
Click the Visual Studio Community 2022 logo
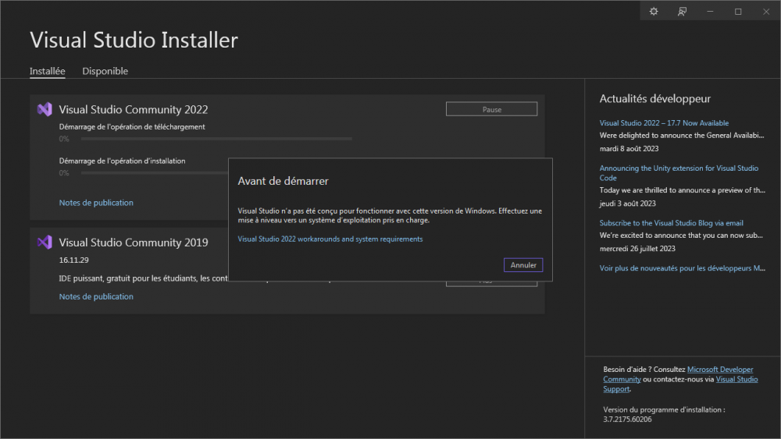point(45,109)
